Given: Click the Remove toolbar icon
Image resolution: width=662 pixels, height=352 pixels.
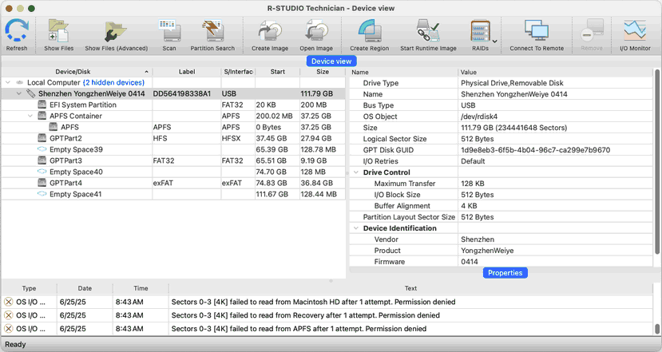Looking at the screenshot, I should 592,31.
